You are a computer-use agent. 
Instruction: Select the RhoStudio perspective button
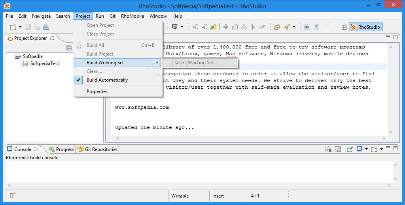(x=365, y=27)
